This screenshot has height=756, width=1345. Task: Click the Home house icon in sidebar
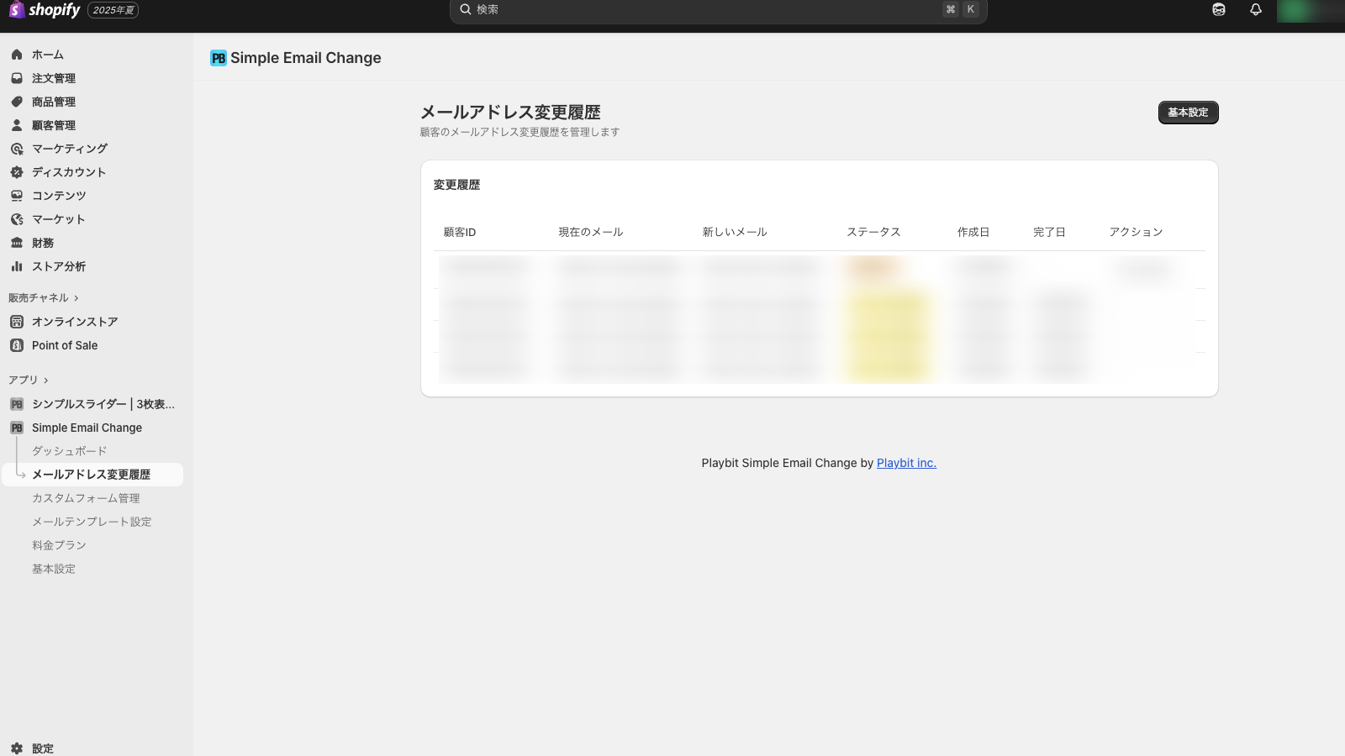[x=17, y=55]
